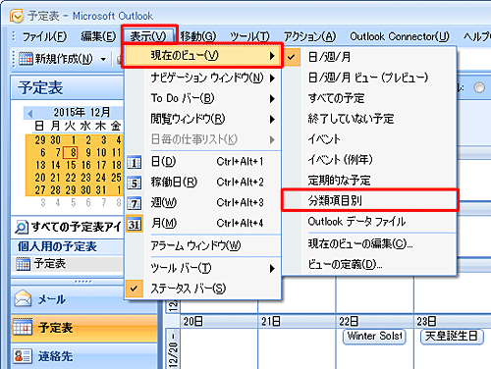Viewport: 491px width, 369px height.
Task: Open the 編集(E) menu
Action: pyautogui.click(x=98, y=36)
